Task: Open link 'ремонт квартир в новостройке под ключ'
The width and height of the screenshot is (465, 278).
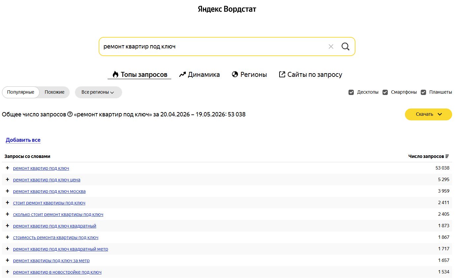Action: 57,272
